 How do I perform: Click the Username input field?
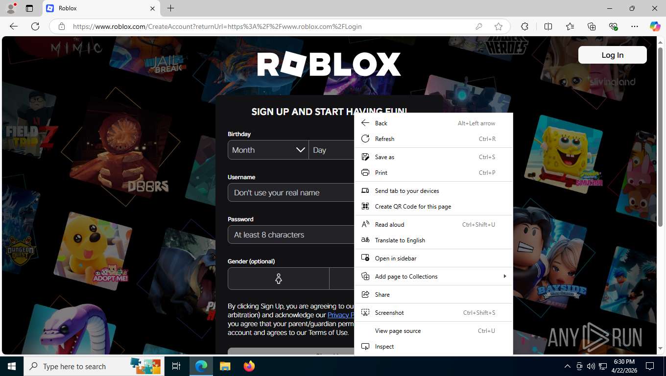[291, 192]
